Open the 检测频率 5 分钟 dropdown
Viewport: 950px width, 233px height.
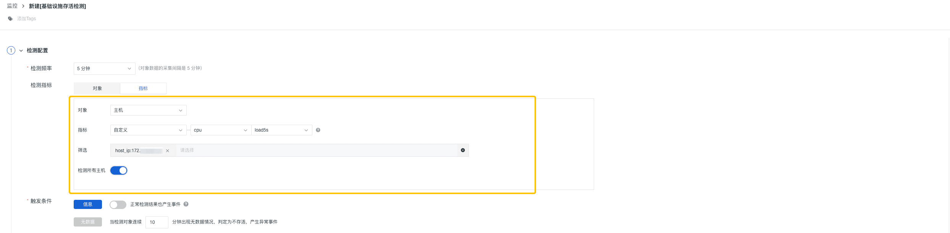tap(104, 69)
